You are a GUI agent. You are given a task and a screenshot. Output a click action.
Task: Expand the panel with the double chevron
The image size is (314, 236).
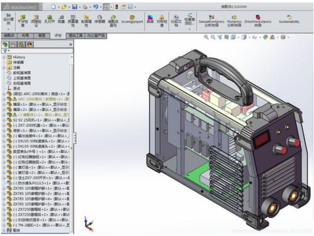pyautogui.click(x=71, y=44)
